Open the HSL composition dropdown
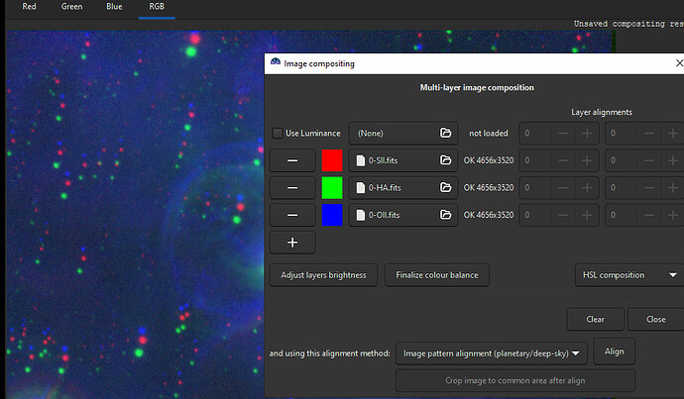Screen dimensions: 684x399 click(628, 275)
